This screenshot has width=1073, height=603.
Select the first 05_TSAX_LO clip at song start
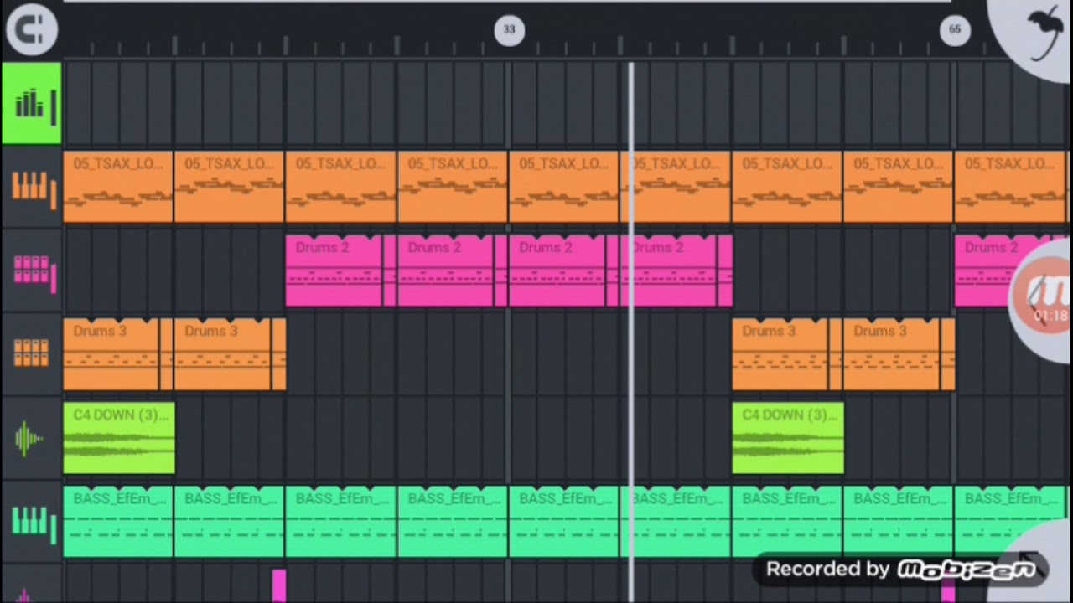click(x=118, y=187)
